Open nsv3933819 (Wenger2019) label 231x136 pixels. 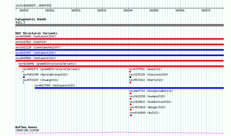click(x=148, y=107)
